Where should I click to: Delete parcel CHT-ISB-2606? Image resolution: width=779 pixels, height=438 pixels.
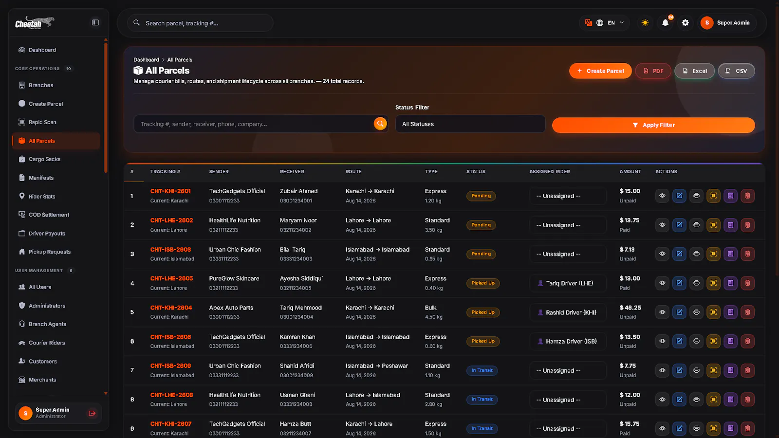747,341
